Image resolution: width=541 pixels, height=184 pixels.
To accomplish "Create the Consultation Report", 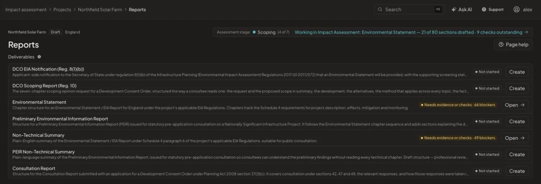I will (517, 171).
